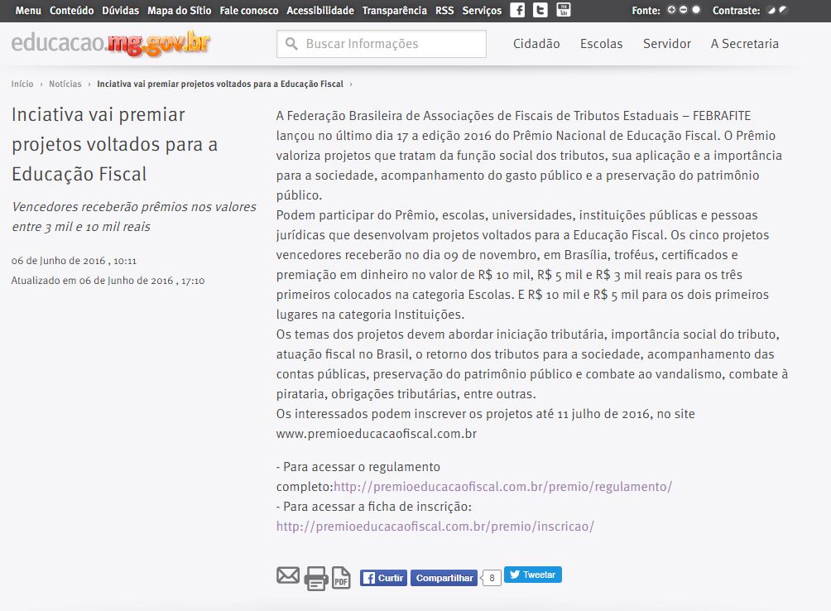The width and height of the screenshot is (831, 611).
Task: Open the YouTube icon in top bar
Action: [564, 11]
